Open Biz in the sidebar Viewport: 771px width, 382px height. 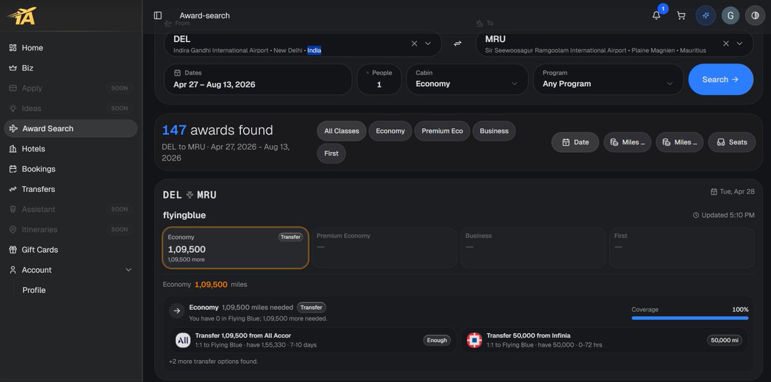(71, 68)
